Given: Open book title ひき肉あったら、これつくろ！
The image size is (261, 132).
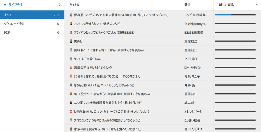Looking at the screenshot, I should [x=112, y=112].
